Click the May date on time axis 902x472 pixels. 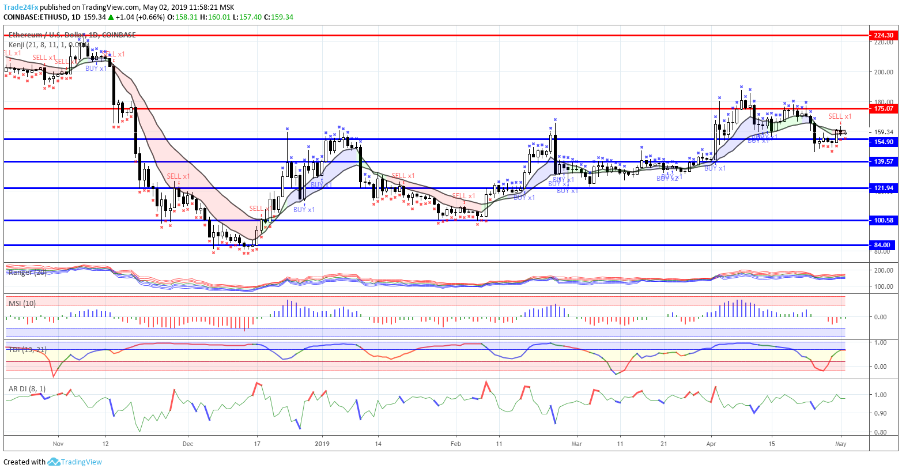(841, 444)
